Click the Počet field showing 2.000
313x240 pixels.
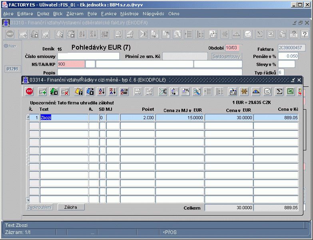coord(138,118)
